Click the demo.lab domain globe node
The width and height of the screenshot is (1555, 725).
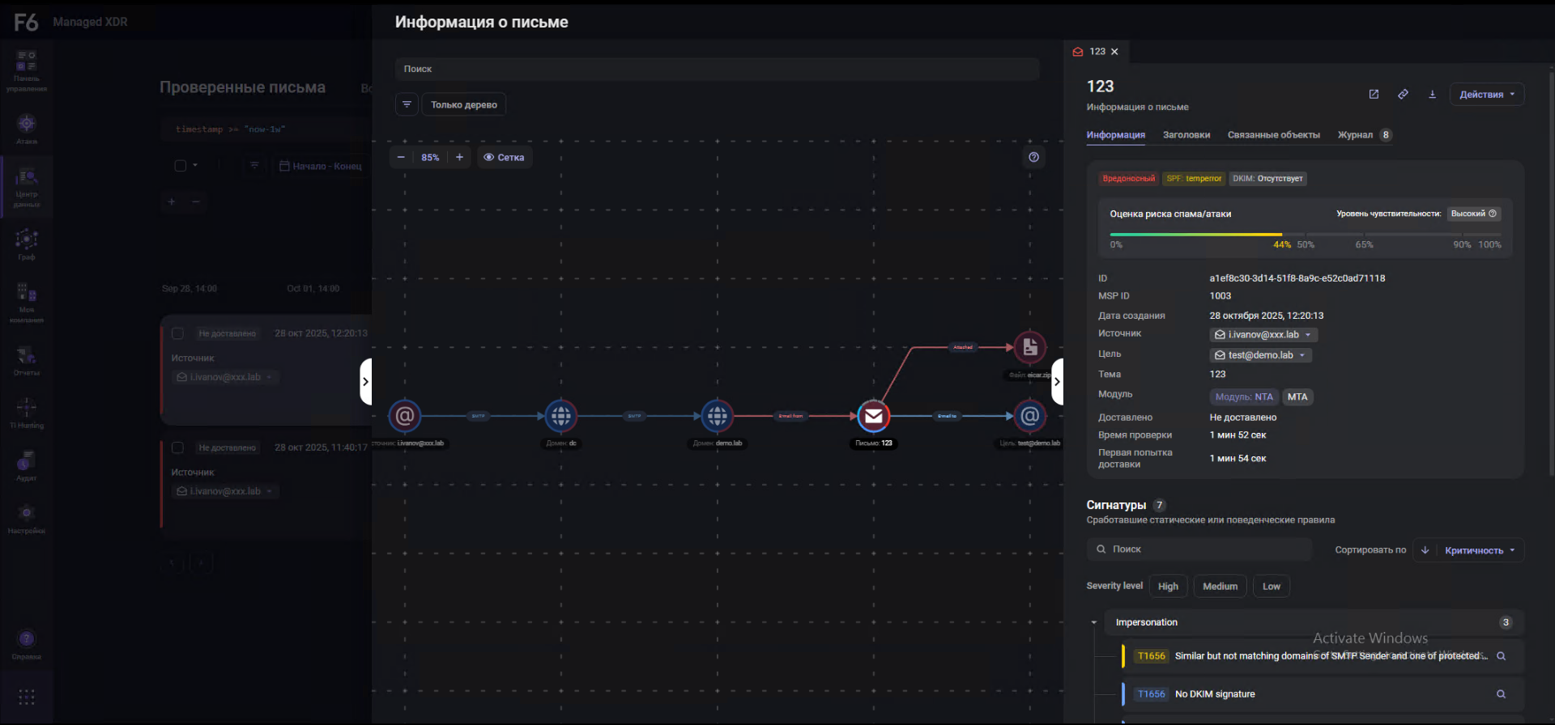[717, 416]
